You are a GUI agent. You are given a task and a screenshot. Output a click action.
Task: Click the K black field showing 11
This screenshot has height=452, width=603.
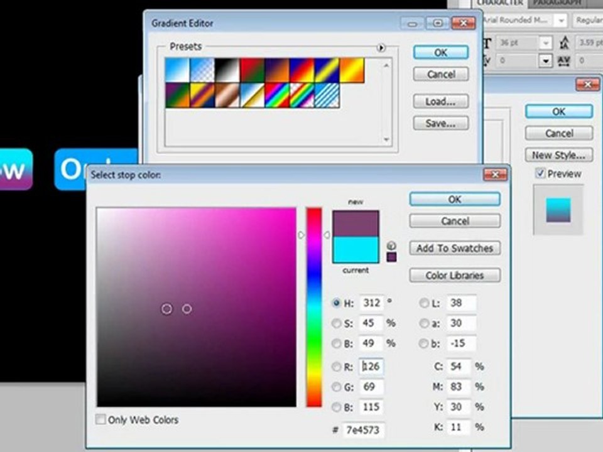(x=459, y=427)
